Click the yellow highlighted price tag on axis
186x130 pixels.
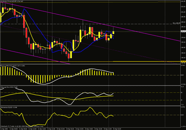point(183,61)
